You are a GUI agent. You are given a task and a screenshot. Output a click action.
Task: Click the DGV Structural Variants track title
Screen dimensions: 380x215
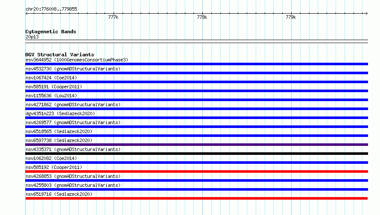60,55
